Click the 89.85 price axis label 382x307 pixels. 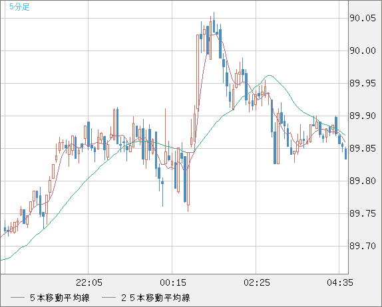(x=363, y=148)
